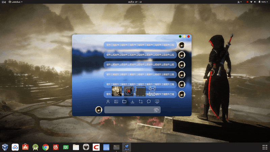
Task: Open the Activities overview in the top-left corner
Action: (4, 2)
